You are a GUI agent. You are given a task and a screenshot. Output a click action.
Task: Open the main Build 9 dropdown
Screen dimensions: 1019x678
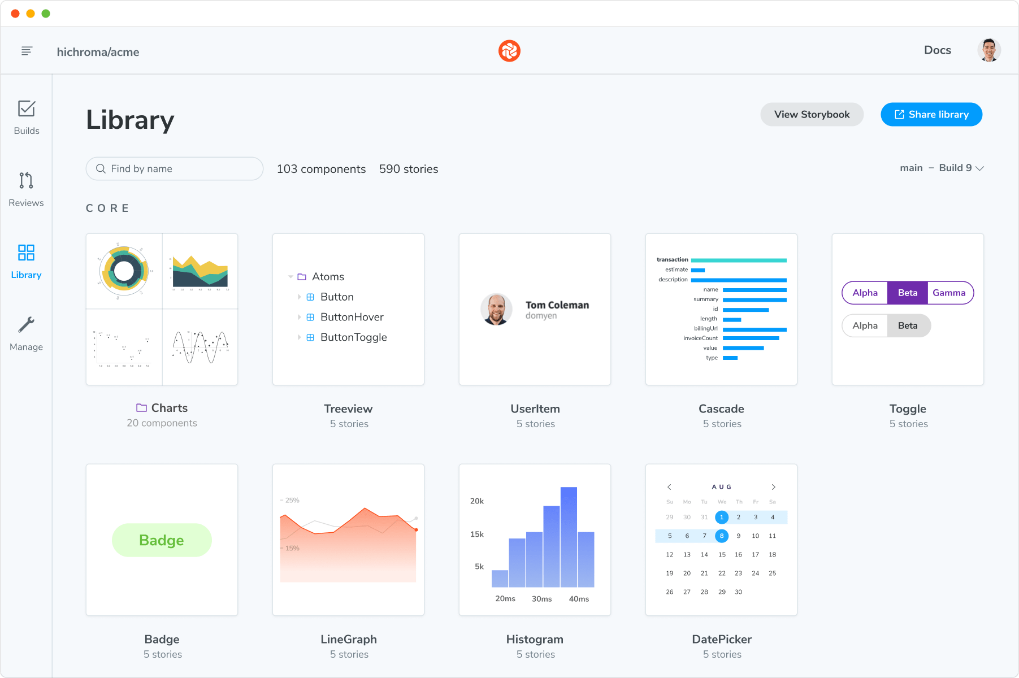942,168
